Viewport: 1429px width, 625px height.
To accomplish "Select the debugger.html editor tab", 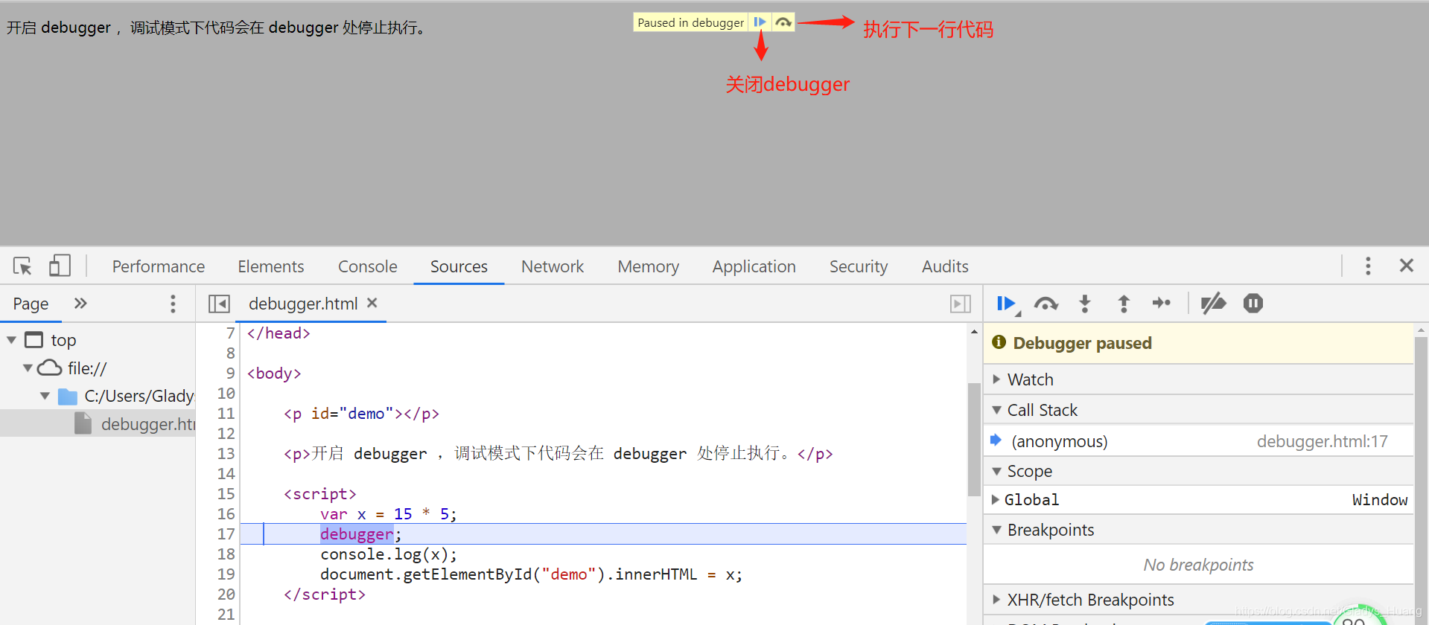I will (x=303, y=304).
